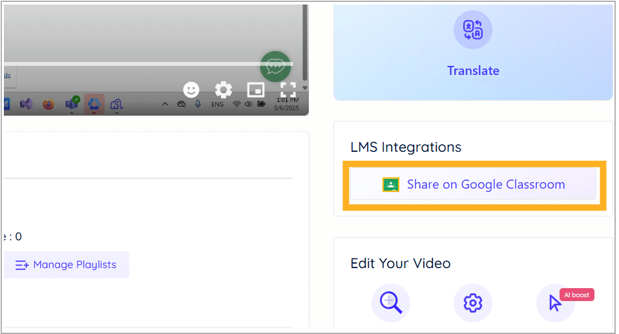Screen dimensions: 619x334
Task: Click the Visual Studio taskbar icon
Action: 26,104
